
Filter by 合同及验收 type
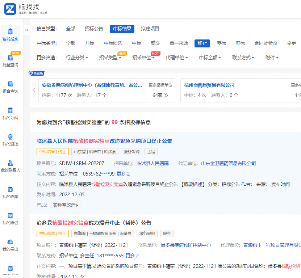[266, 43]
